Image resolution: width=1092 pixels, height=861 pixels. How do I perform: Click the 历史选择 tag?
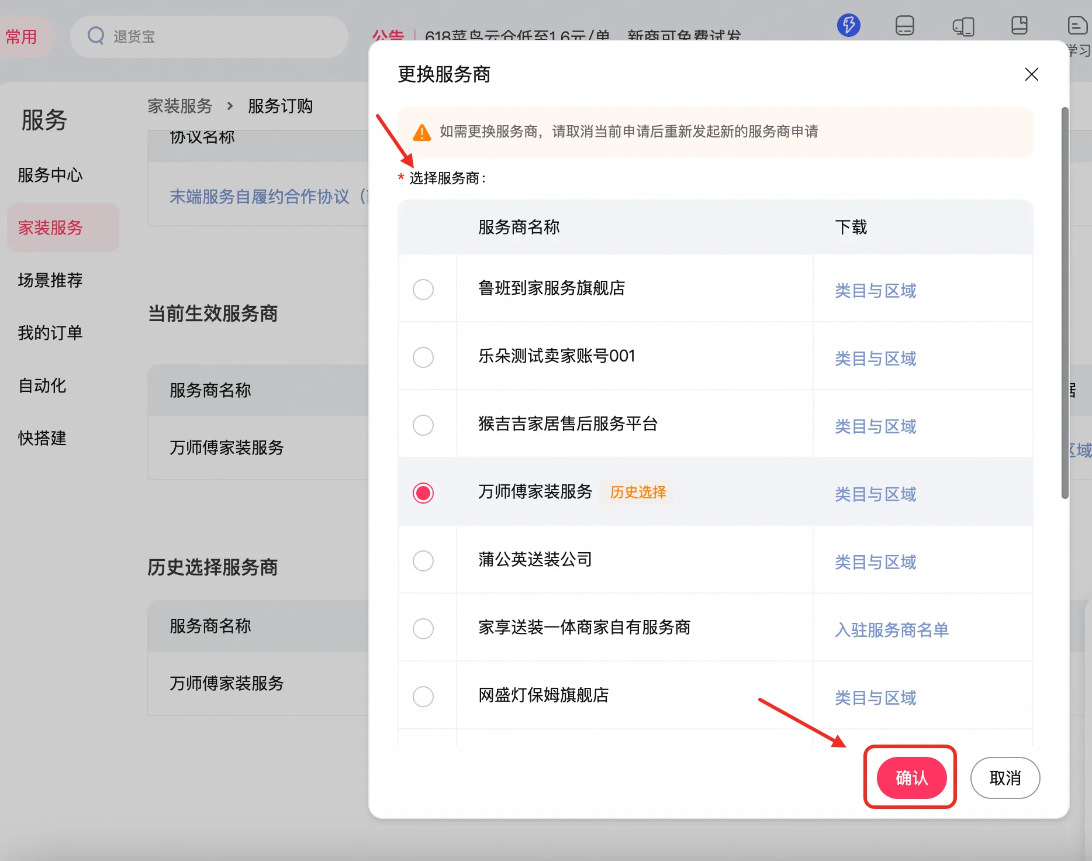click(638, 492)
